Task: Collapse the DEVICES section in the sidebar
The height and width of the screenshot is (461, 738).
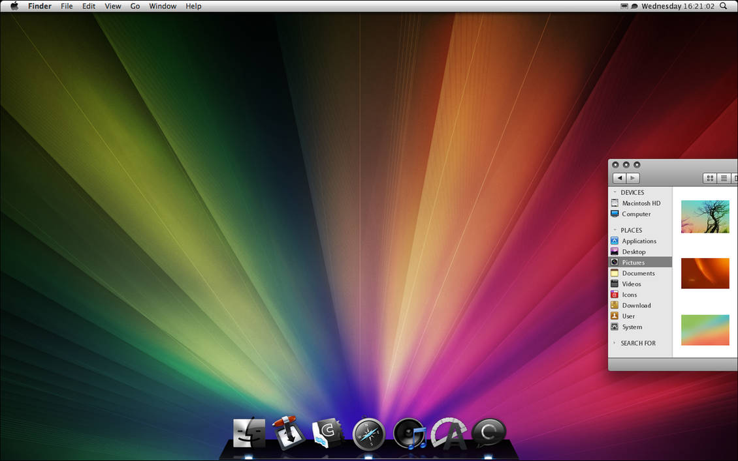Action: click(615, 192)
